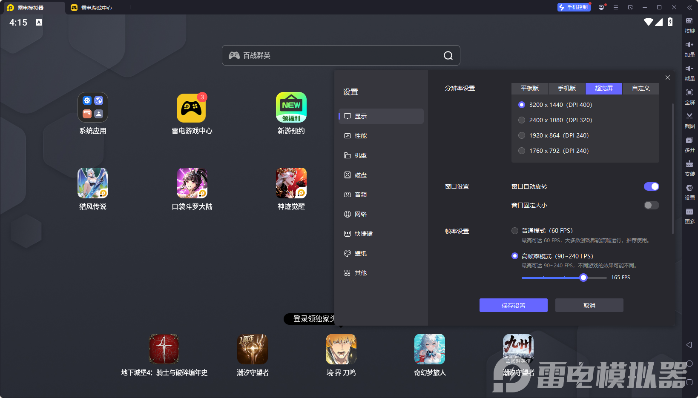Open the 按键 keymapping tool in sidebar
The height and width of the screenshot is (398, 698).
(689, 25)
